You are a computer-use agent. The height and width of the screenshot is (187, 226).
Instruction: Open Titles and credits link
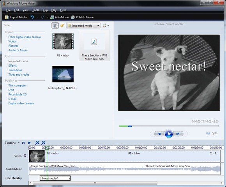click(x=19, y=75)
